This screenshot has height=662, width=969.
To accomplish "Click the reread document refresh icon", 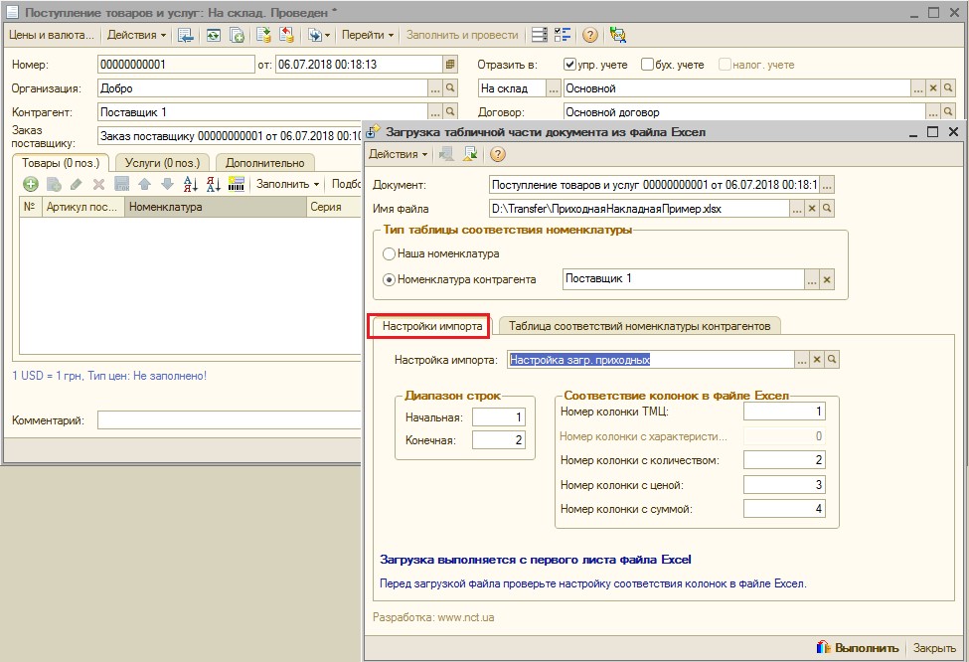I will (x=214, y=35).
